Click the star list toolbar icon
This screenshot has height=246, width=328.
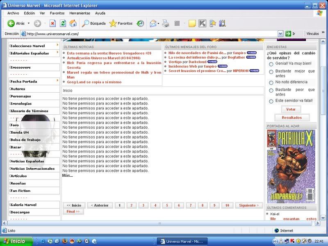(212, 23)
